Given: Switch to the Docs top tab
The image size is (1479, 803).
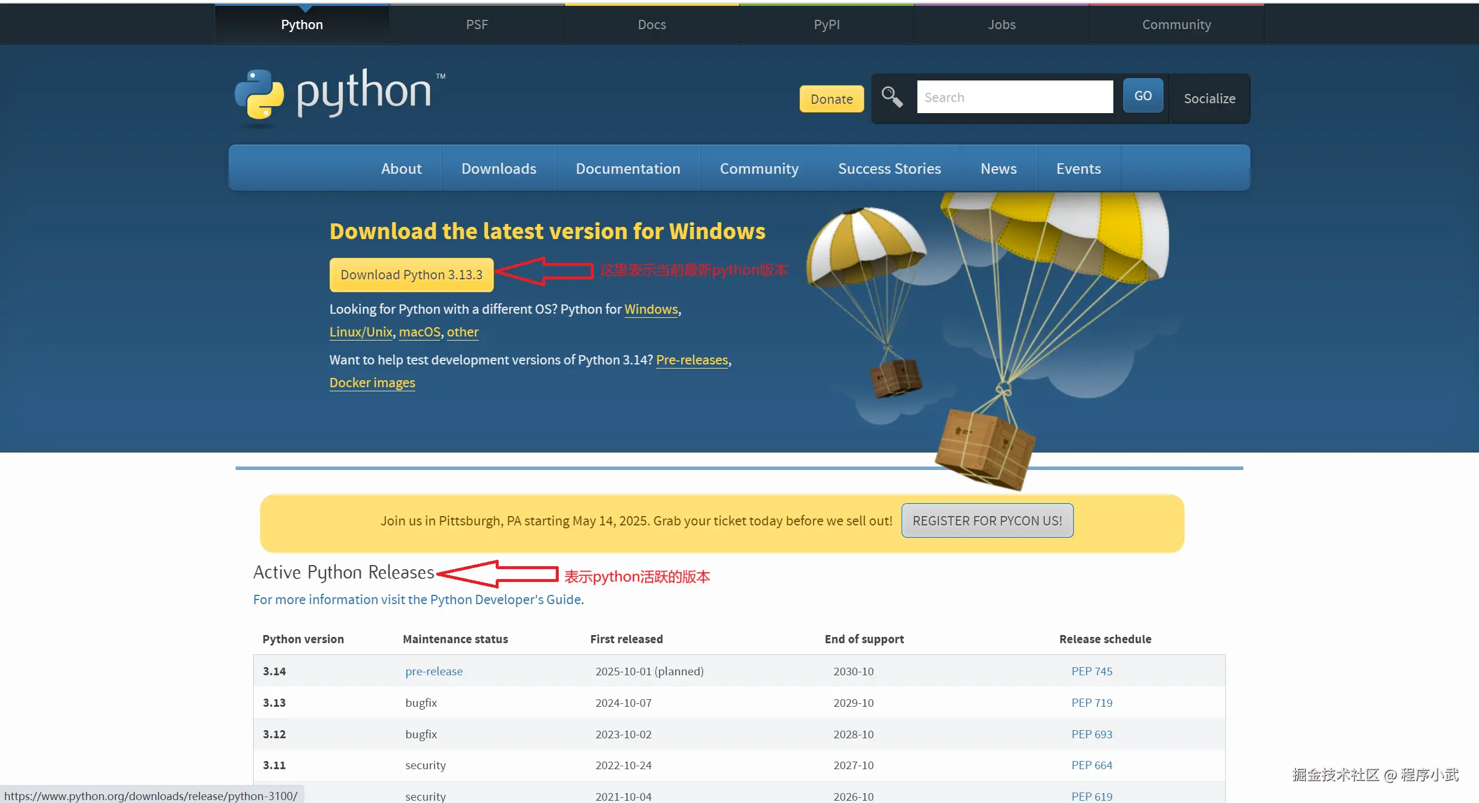Looking at the screenshot, I should coord(651,24).
